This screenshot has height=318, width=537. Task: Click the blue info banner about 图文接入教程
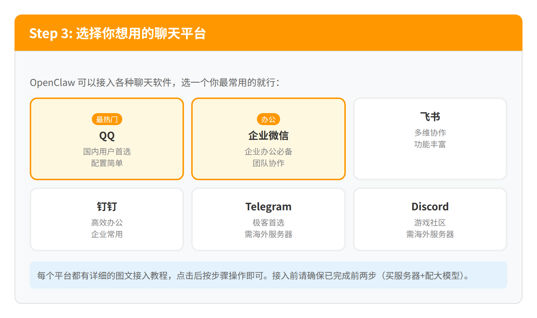coord(268,276)
